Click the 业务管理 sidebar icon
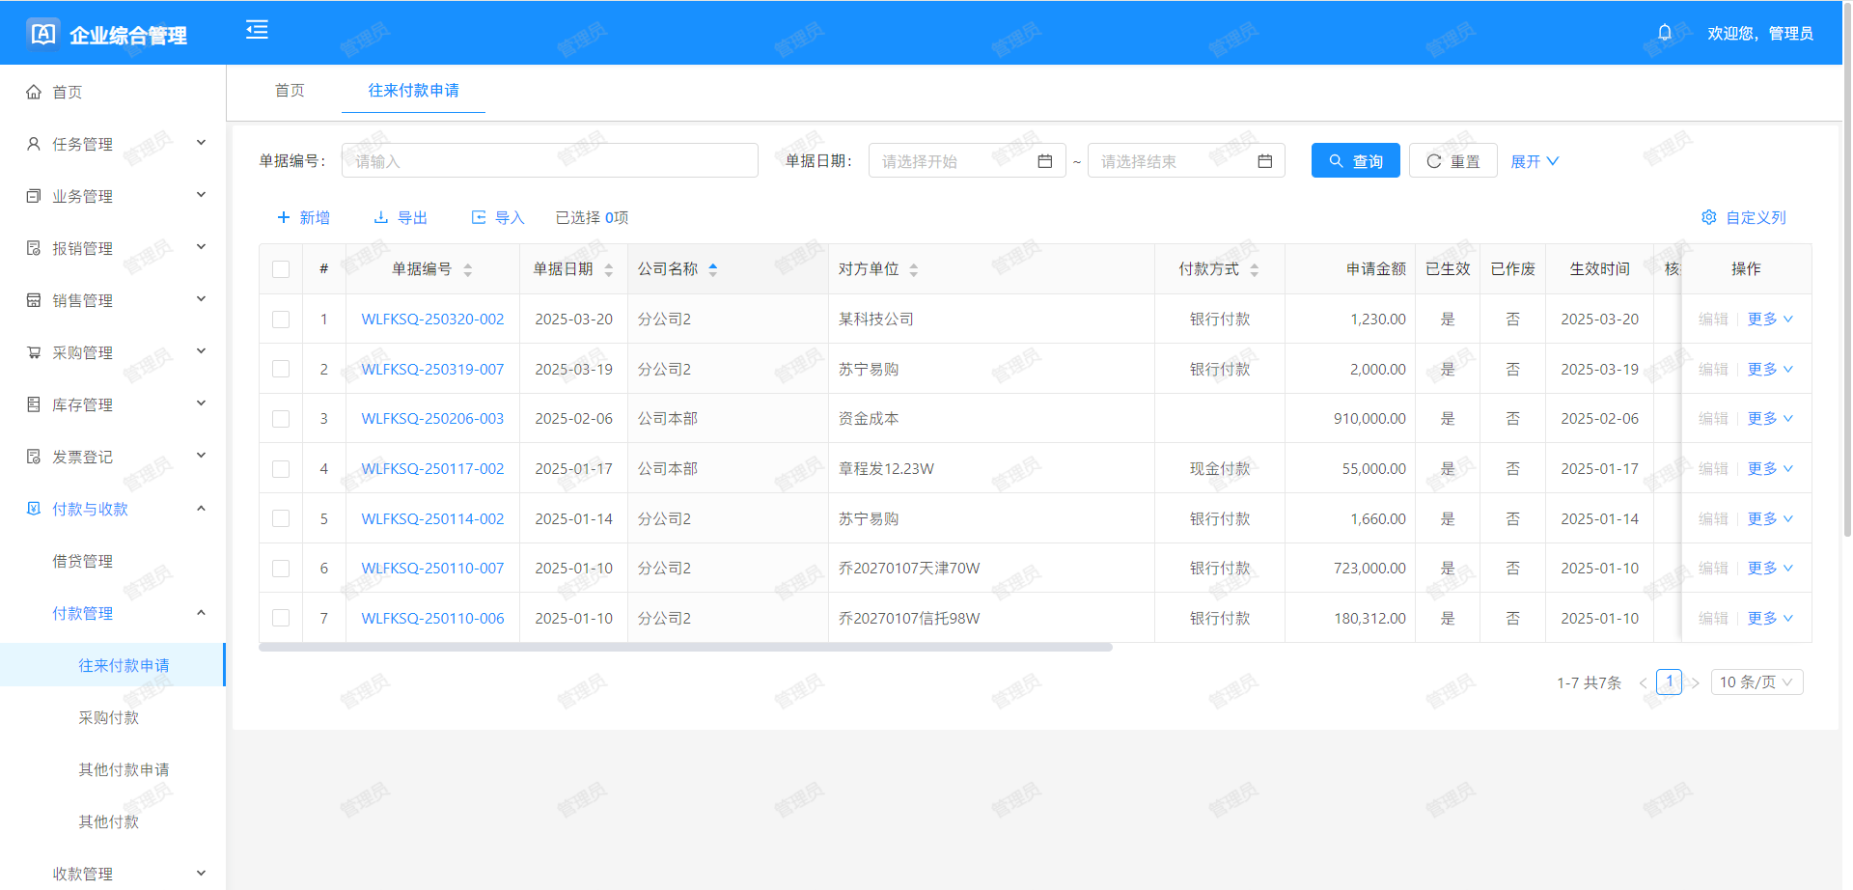Viewport: 1853px width, 890px height. 34,196
